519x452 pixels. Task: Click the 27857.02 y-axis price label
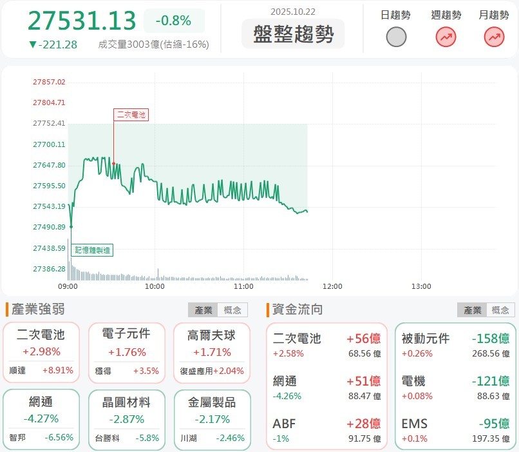[x=49, y=82]
